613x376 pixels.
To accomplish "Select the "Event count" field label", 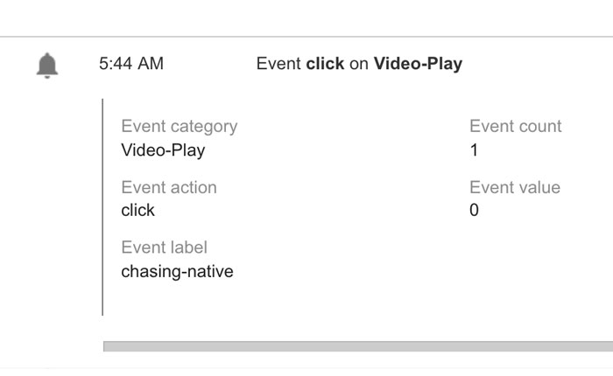I will pyautogui.click(x=515, y=126).
